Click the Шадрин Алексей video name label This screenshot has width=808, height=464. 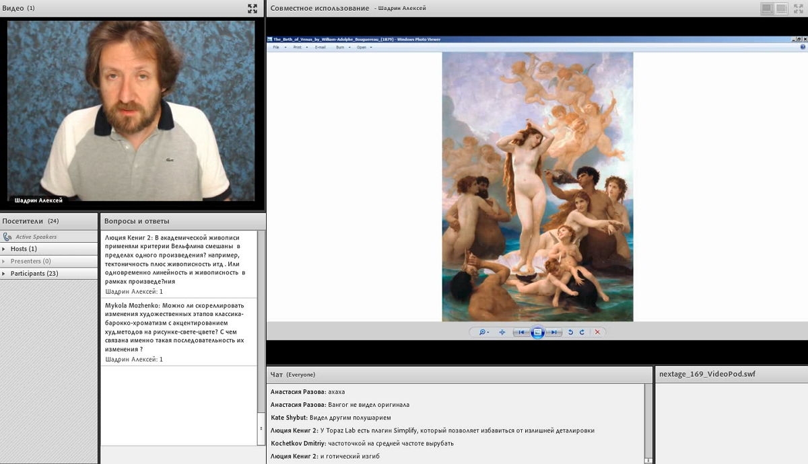tap(38, 200)
